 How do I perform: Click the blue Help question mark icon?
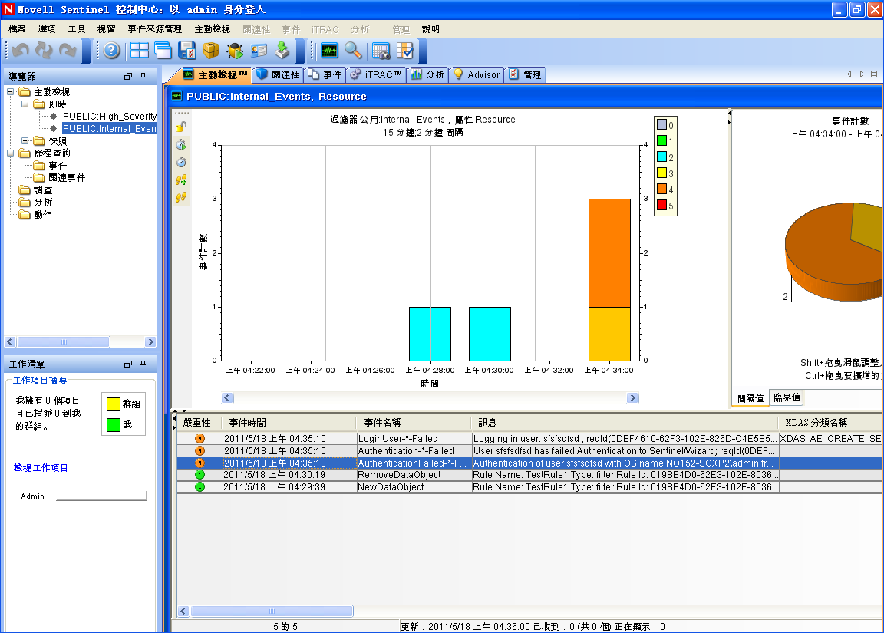pos(111,51)
